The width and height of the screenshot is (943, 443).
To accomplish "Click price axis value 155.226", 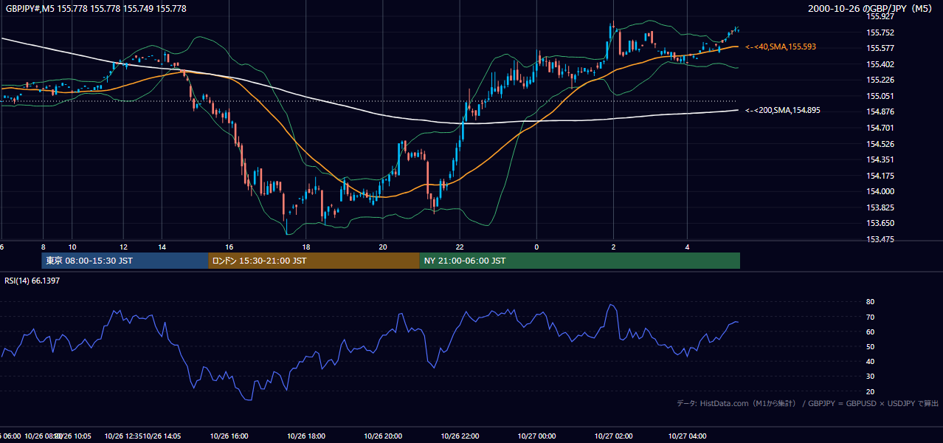I will pos(880,80).
